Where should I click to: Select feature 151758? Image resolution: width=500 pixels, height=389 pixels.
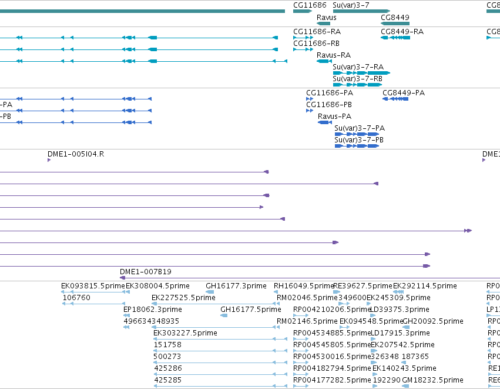[167, 345]
